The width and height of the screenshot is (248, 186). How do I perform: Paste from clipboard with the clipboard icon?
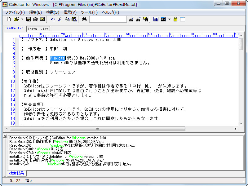tap(74, 19)
